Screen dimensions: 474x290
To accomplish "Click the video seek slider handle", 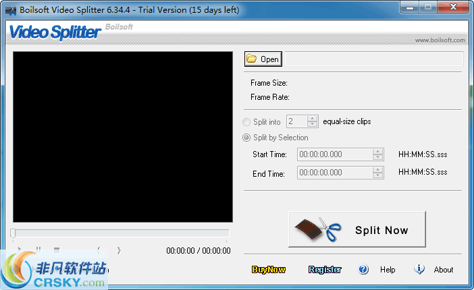I will (x=13, y=233).
